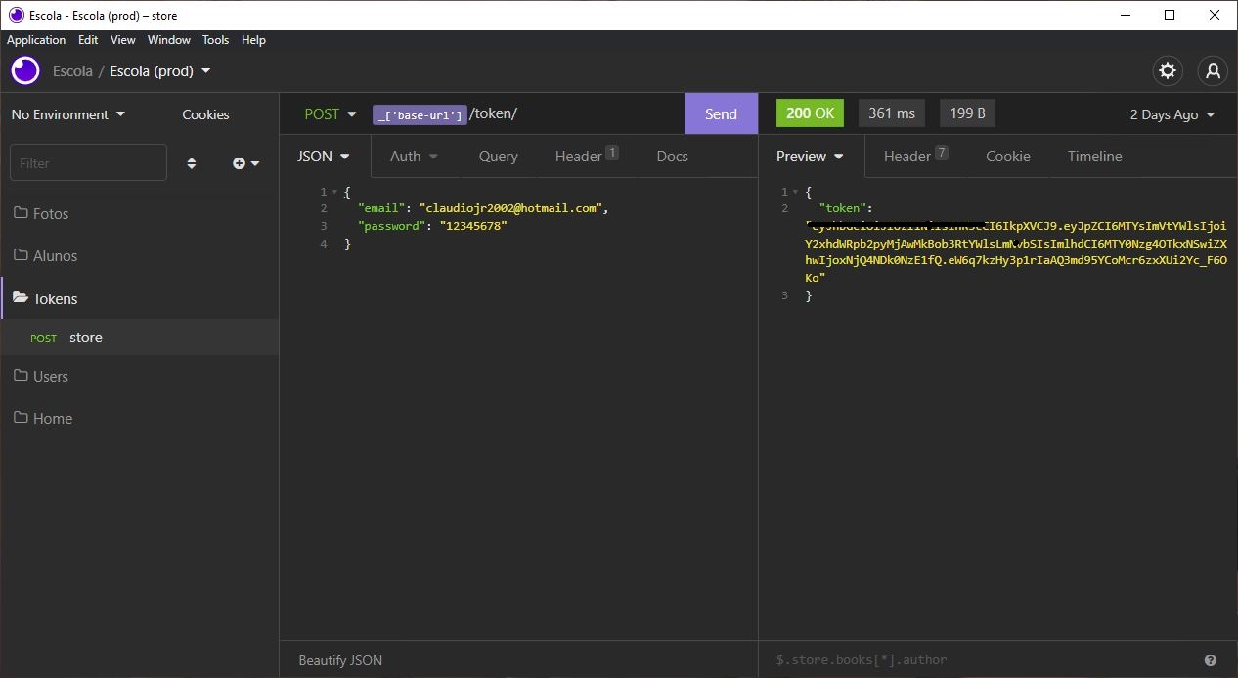The width and height of the screenshot is (1238, 678).
Task: Click the sort order arrows icon
Action: point(192,163)
